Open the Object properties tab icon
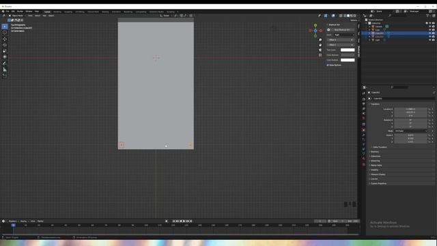 pyautogui.click(x=364, y=130)
